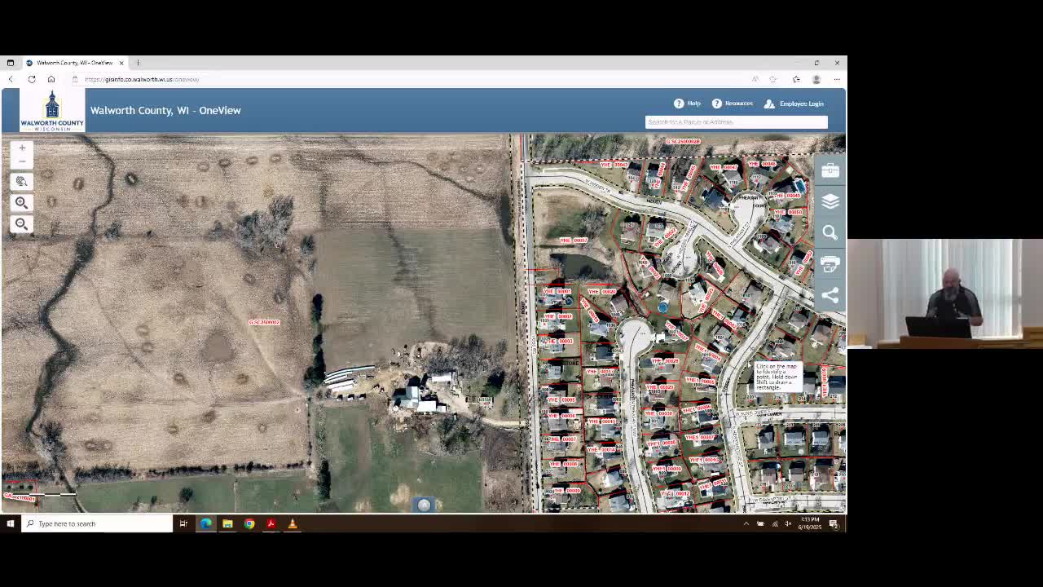Click parcel label YHE 00057 near pond
This screenshot has height=587, width=1043.
[x=574, y=241]
